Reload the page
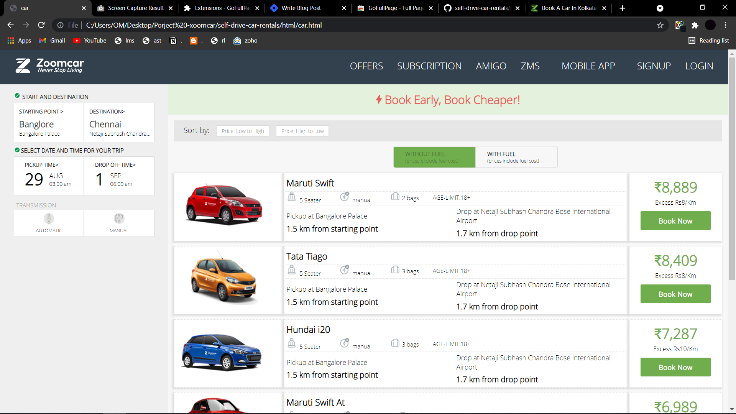The width and height of the screenshot is (736, 414). (x=41, y=25)
